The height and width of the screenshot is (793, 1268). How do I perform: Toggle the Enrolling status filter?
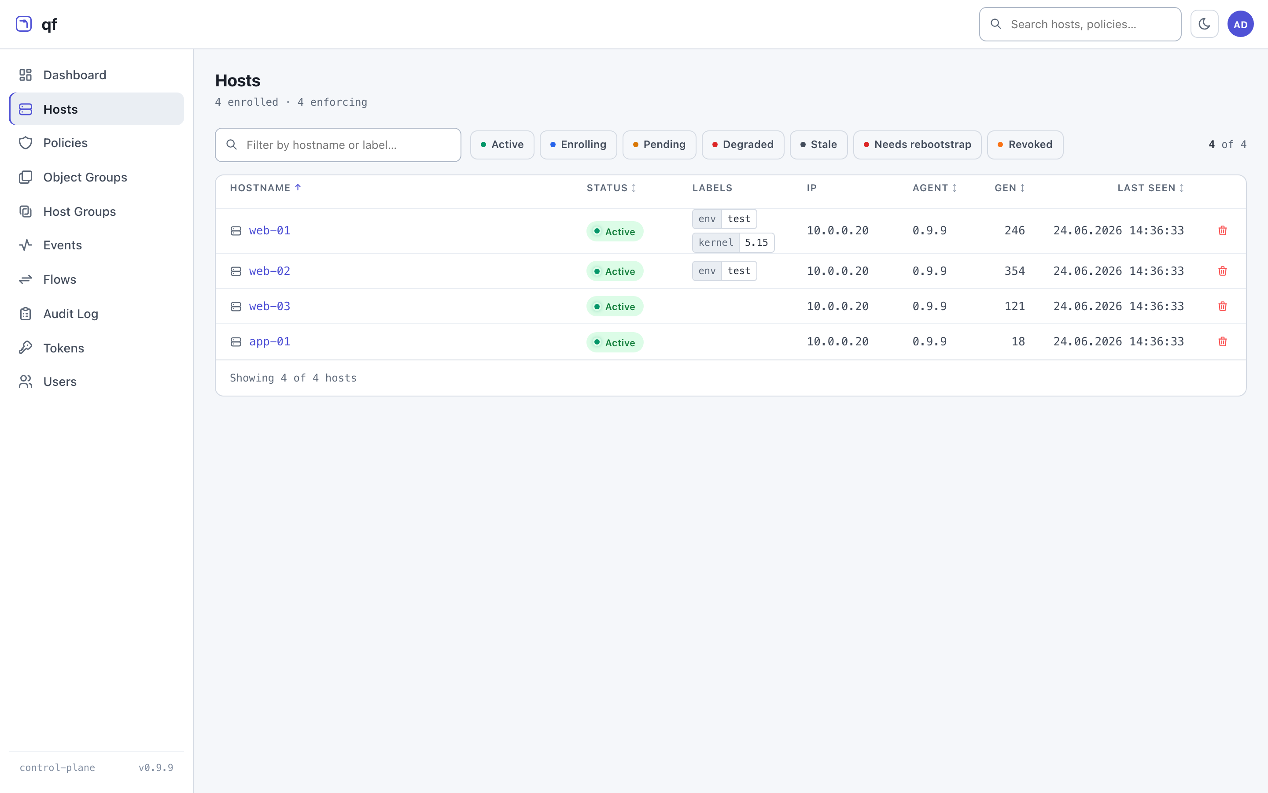pyautogui.click(x=578, y=145)
